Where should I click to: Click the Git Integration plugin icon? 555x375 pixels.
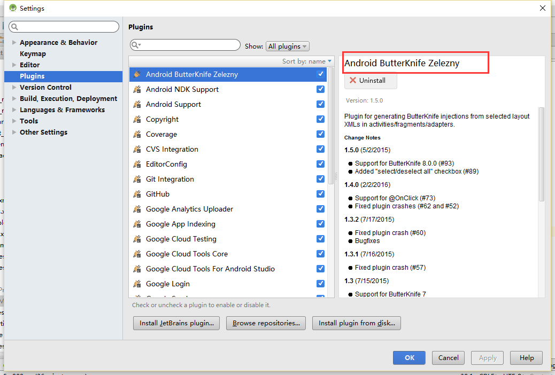(137, 179)
